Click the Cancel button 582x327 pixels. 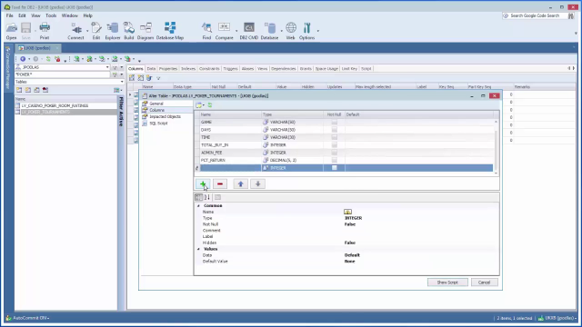pyautogui.click(x=484, y=282)
